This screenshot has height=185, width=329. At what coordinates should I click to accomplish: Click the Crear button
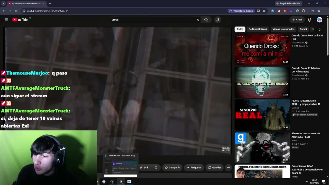[297, 20]
